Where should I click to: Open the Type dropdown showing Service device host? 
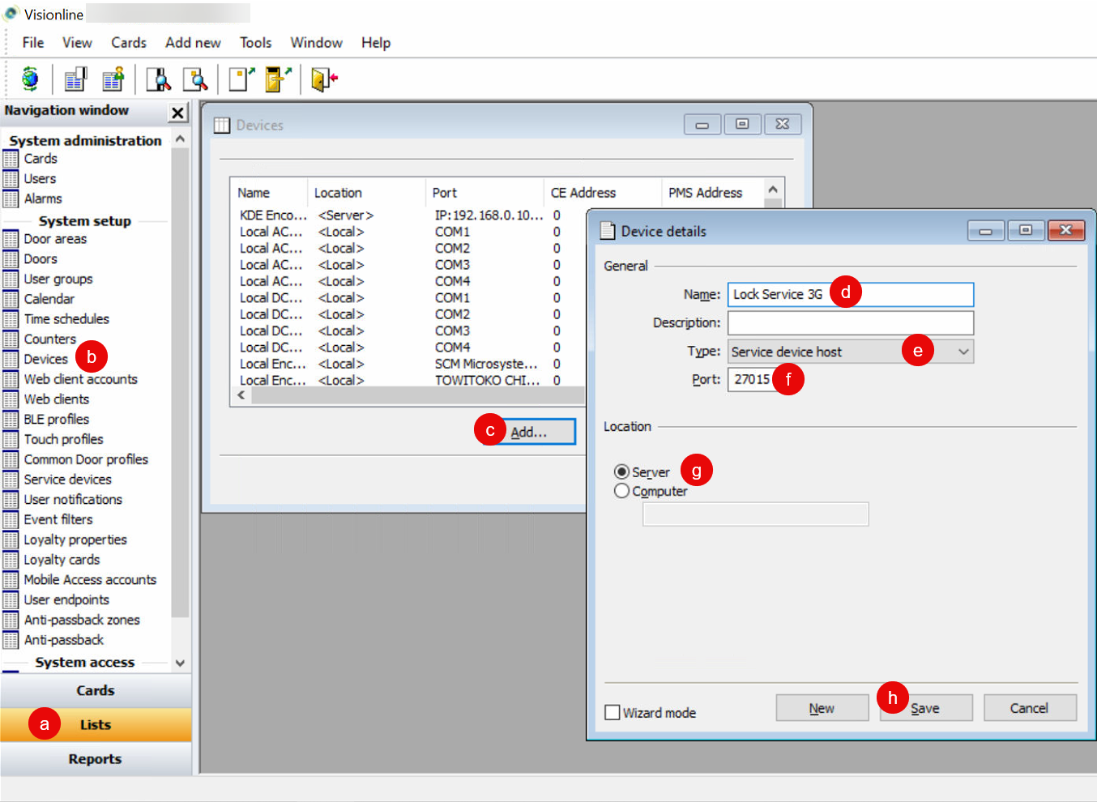pyautogui.click(x=963, y=351)
